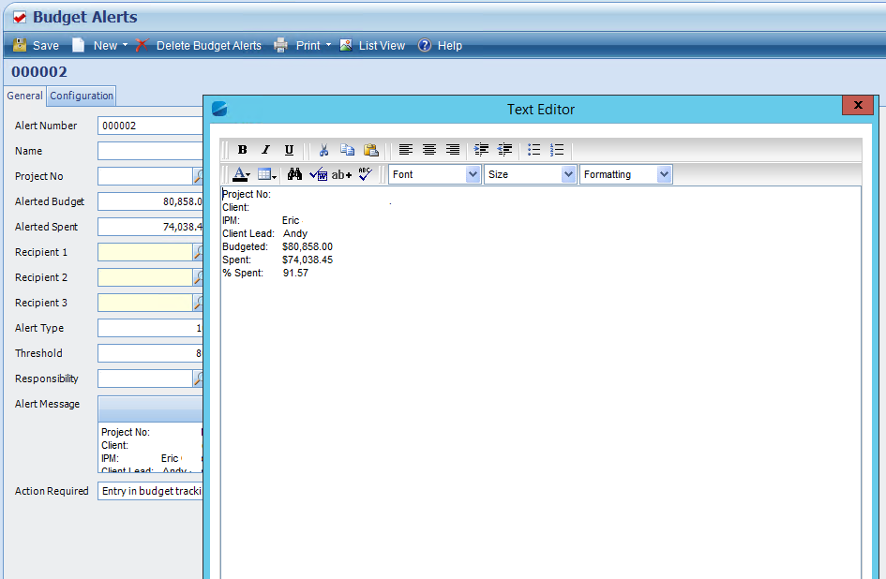Image resolution: width=886 pixels, height=579 pixels.
Task: Click the Recipient 3 field
Action: (x=145, y=303)
